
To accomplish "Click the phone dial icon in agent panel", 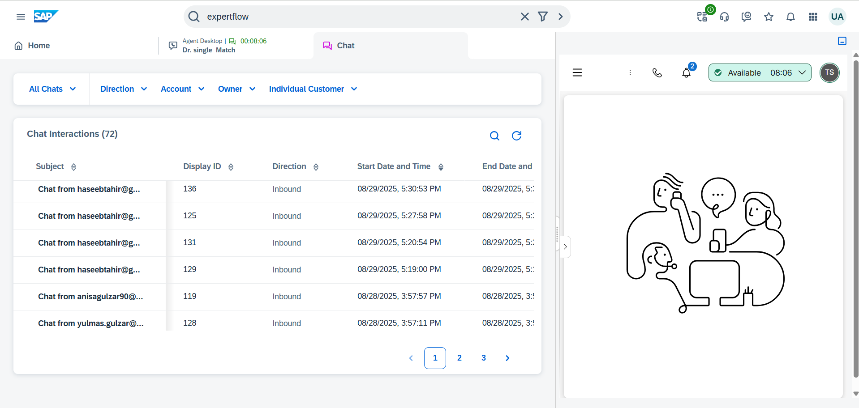I will tap(657, 72).
